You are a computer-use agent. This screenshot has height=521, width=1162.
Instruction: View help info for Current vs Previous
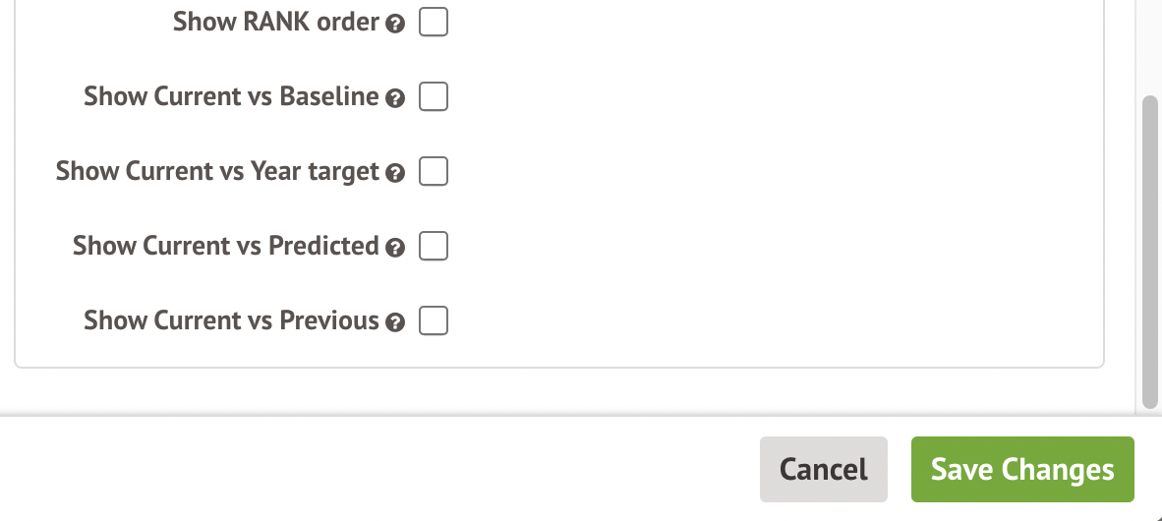pos(395,323)
